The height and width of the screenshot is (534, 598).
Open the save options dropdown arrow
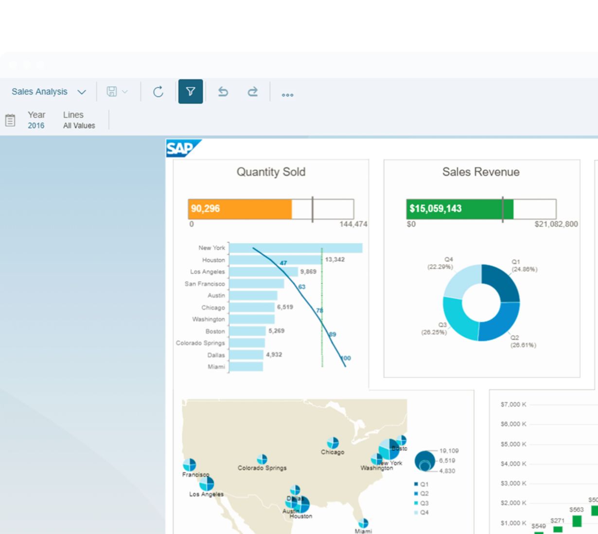pyautogui.click(x=125, y=92)
